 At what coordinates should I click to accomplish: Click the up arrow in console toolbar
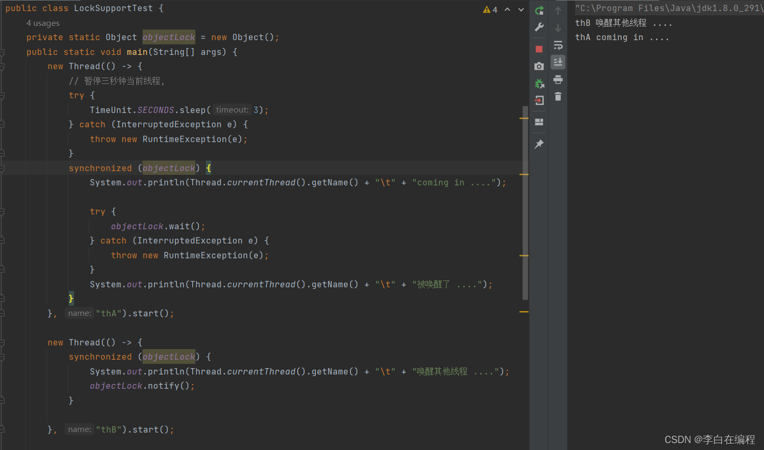[558, 11]
